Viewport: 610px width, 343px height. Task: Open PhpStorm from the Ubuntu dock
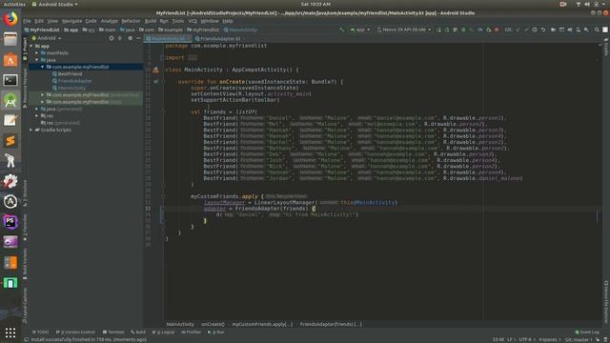[x=10, y=222]
